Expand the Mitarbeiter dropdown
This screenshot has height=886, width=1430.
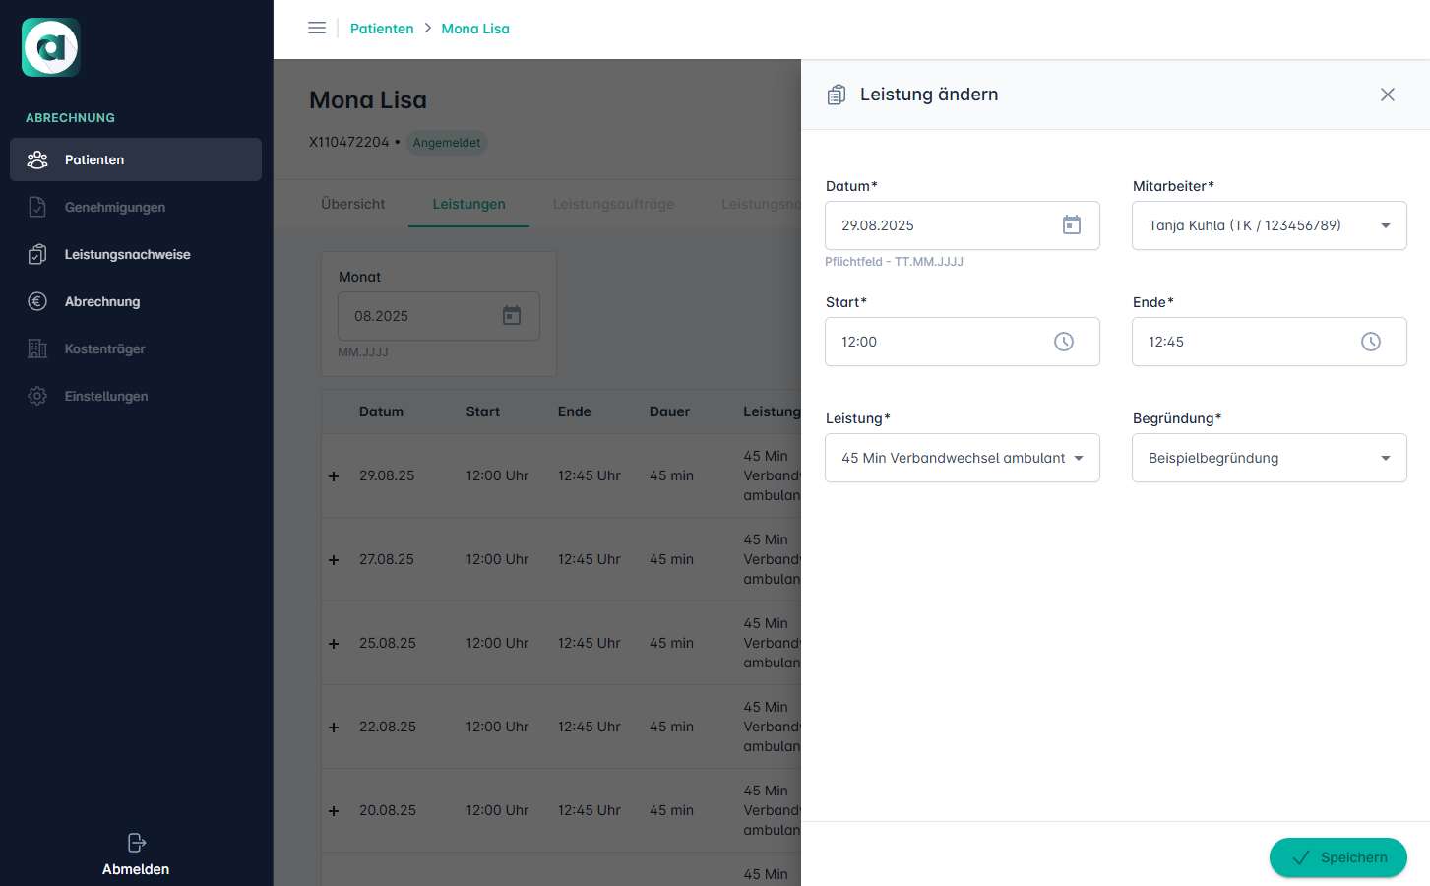(1385, 225)
